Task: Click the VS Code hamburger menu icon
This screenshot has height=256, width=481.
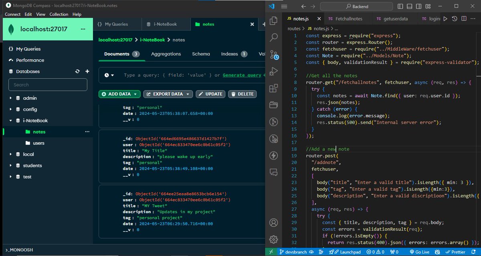Action: coord(284,6)
